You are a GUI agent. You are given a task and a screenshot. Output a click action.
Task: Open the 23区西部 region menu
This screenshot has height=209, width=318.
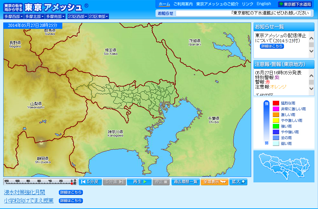(77, 16)
